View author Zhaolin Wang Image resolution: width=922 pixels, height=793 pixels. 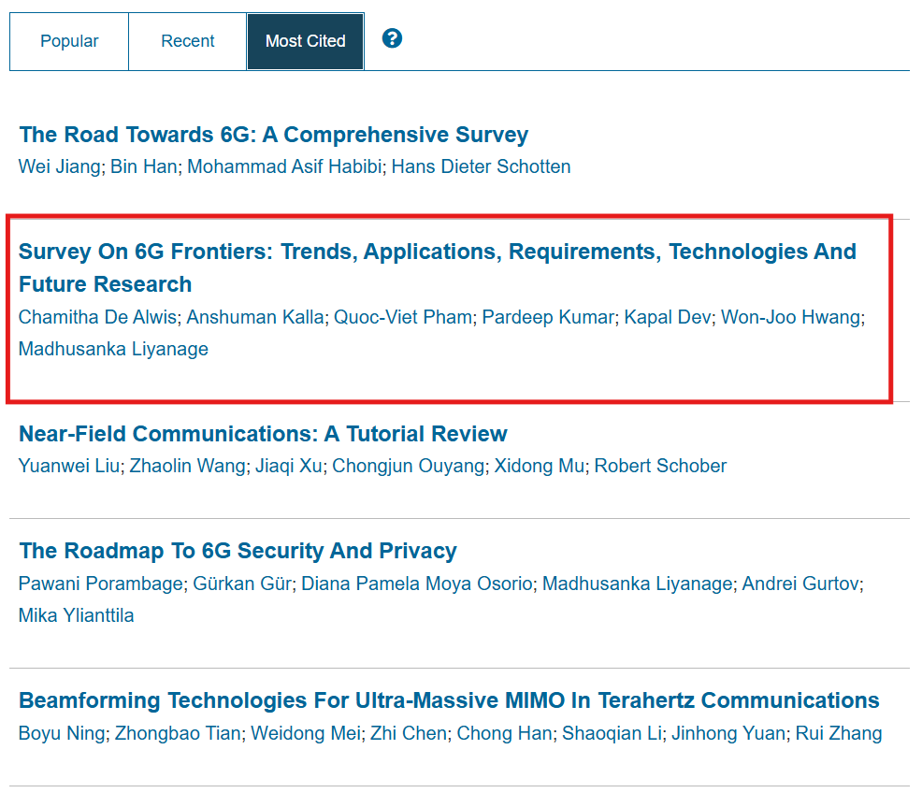click(x=187, y=466)
